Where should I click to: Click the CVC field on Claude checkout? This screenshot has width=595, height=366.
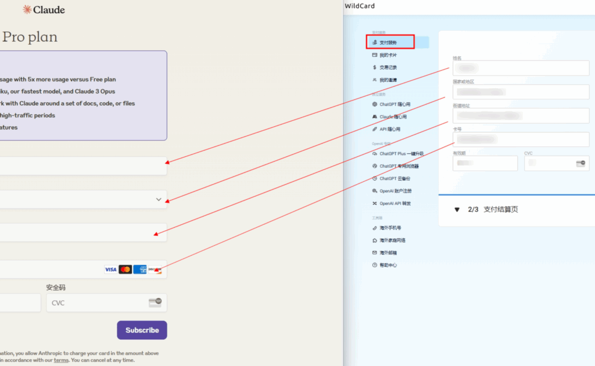[107, 303]
